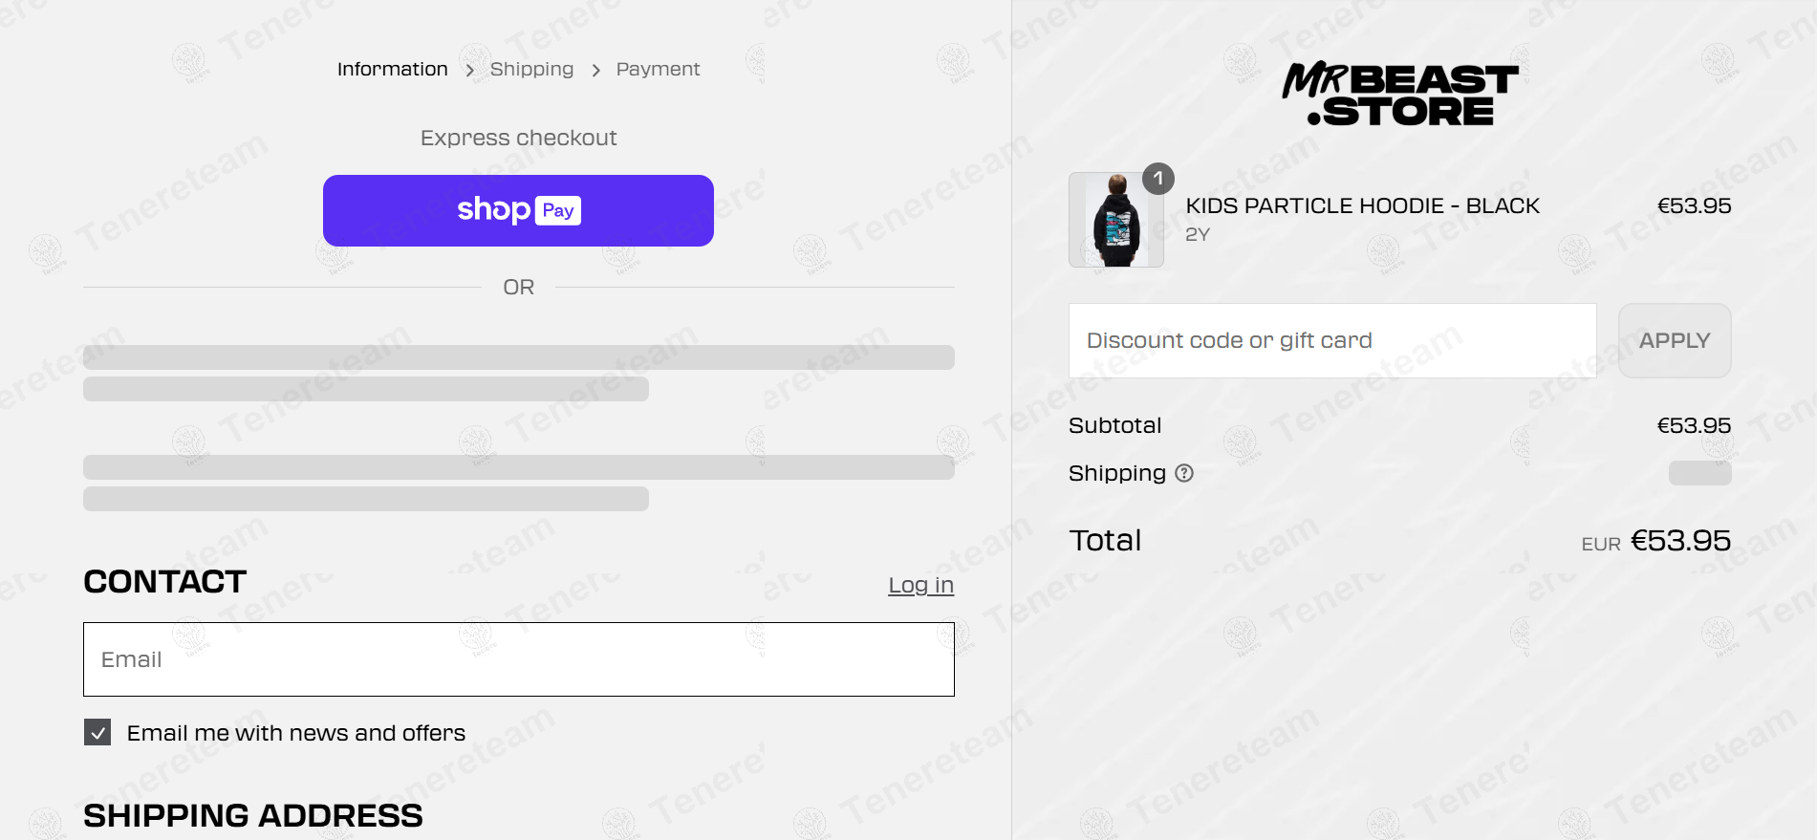Click the MrBeast Store logo

pyautogui.click(x=1399, y=94)
